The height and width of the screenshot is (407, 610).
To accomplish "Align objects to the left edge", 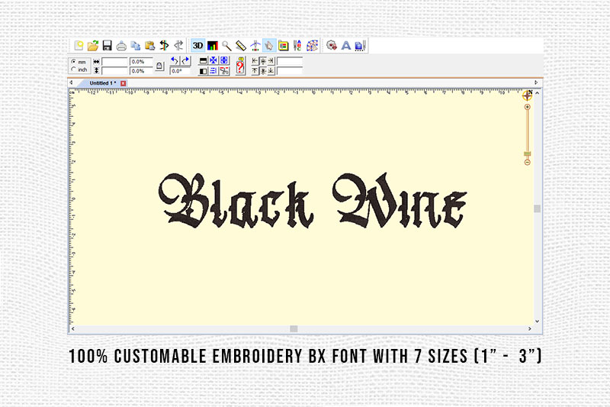I will tap(255, 61).
